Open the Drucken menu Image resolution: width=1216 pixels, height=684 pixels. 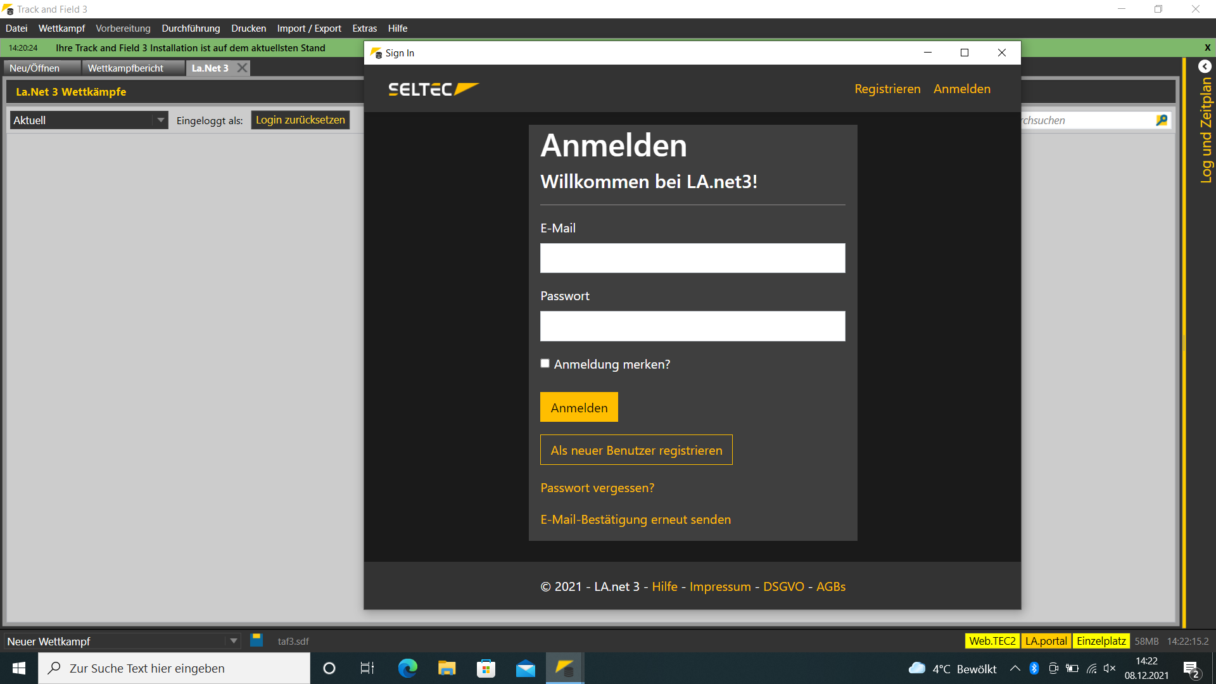coord(248,28)
